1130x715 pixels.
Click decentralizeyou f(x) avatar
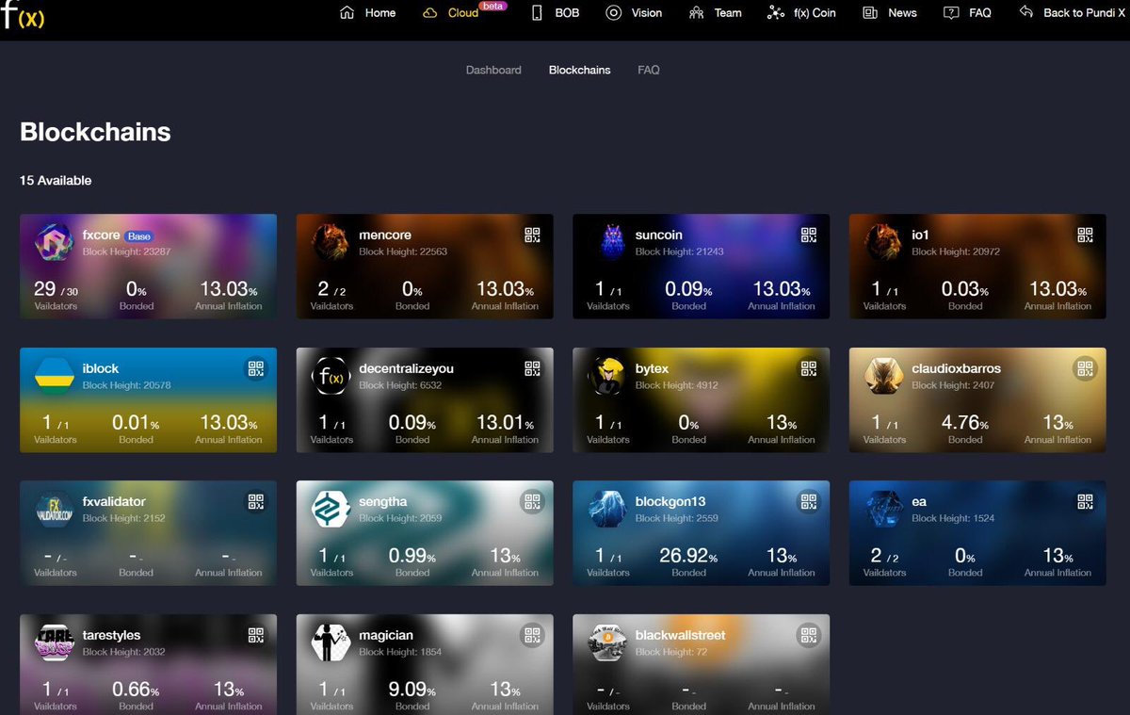331,376
